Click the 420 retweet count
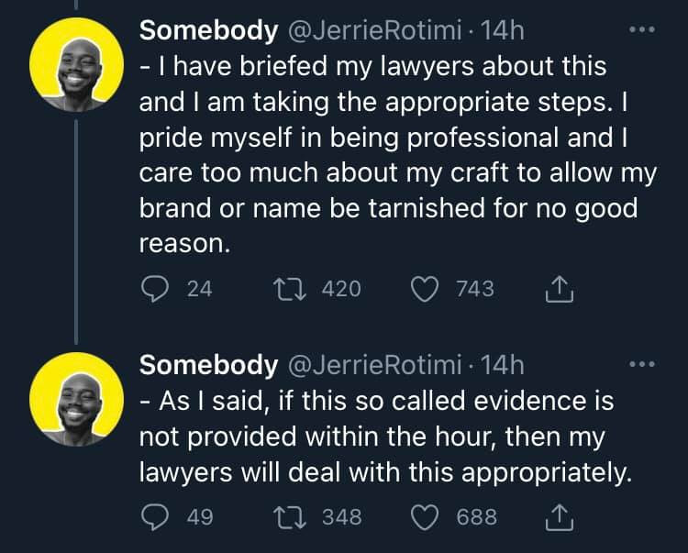Screen dimensions: 688x553 341,290
